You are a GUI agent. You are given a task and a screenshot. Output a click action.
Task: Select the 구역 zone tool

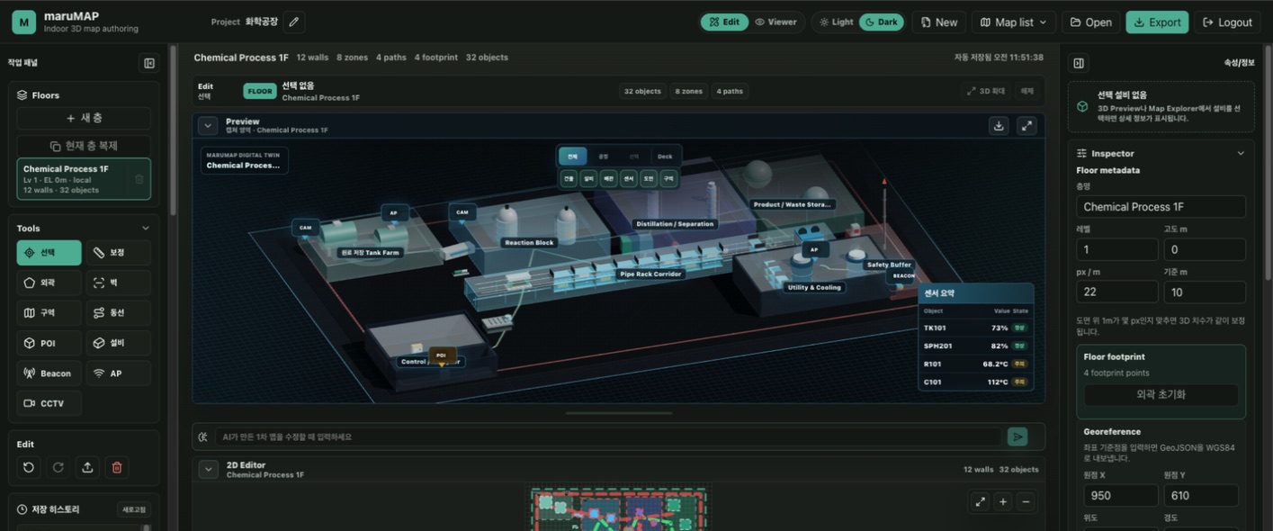(x=49, y=312)
